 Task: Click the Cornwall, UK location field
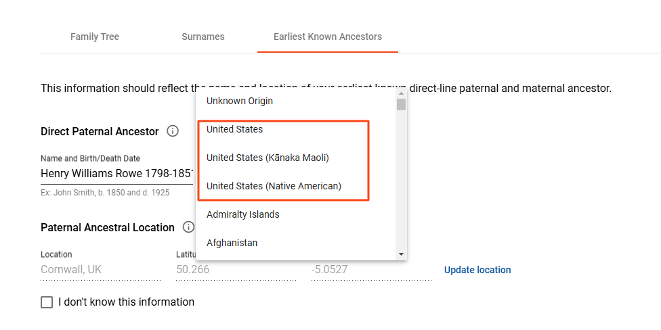point(101,270)
